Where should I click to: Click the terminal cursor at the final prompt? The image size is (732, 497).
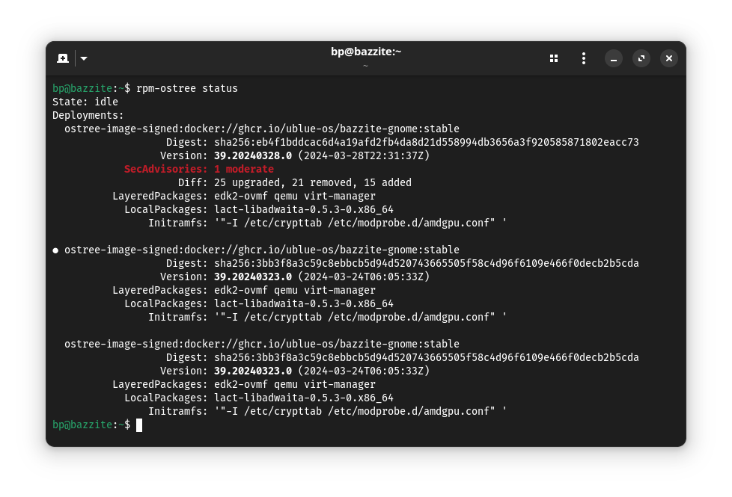(139, 425)
